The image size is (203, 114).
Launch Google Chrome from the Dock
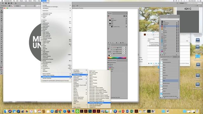[61, 111]
